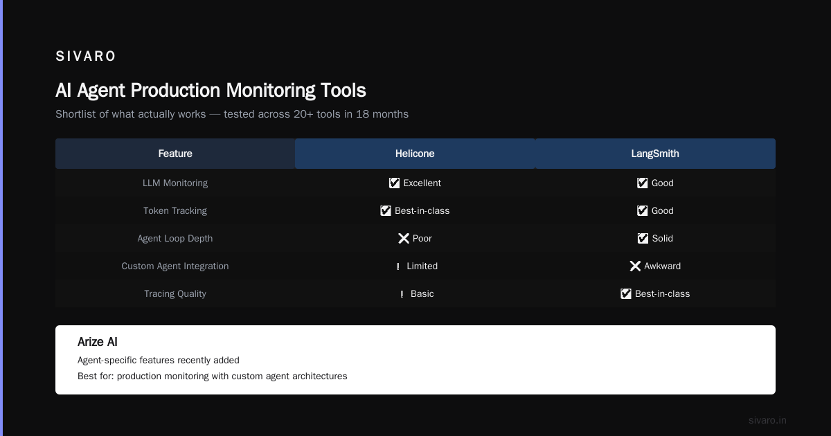
Task: Click the Arize AI card heading
Action: [x=98, y=342]
